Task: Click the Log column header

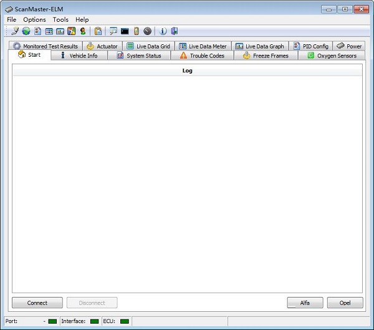Action: [187, 70]
